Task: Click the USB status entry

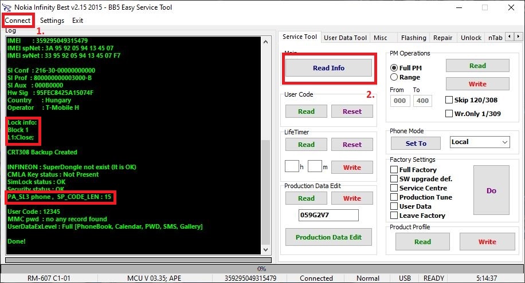Action: [x=405, y=278]
